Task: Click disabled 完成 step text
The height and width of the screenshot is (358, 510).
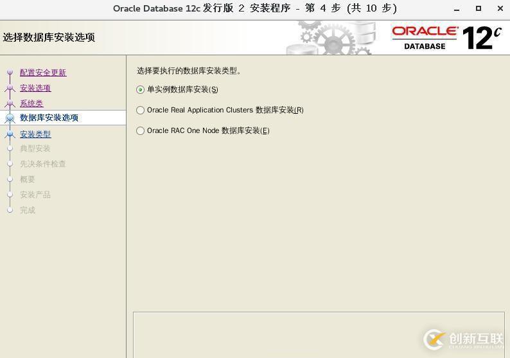Action: (x=28, y=210)
